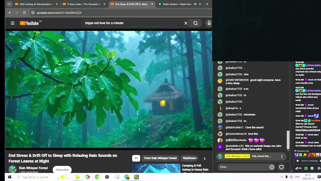
Task: Click the pinned Rain Whisper Forest badge
Action: point(237,156)
